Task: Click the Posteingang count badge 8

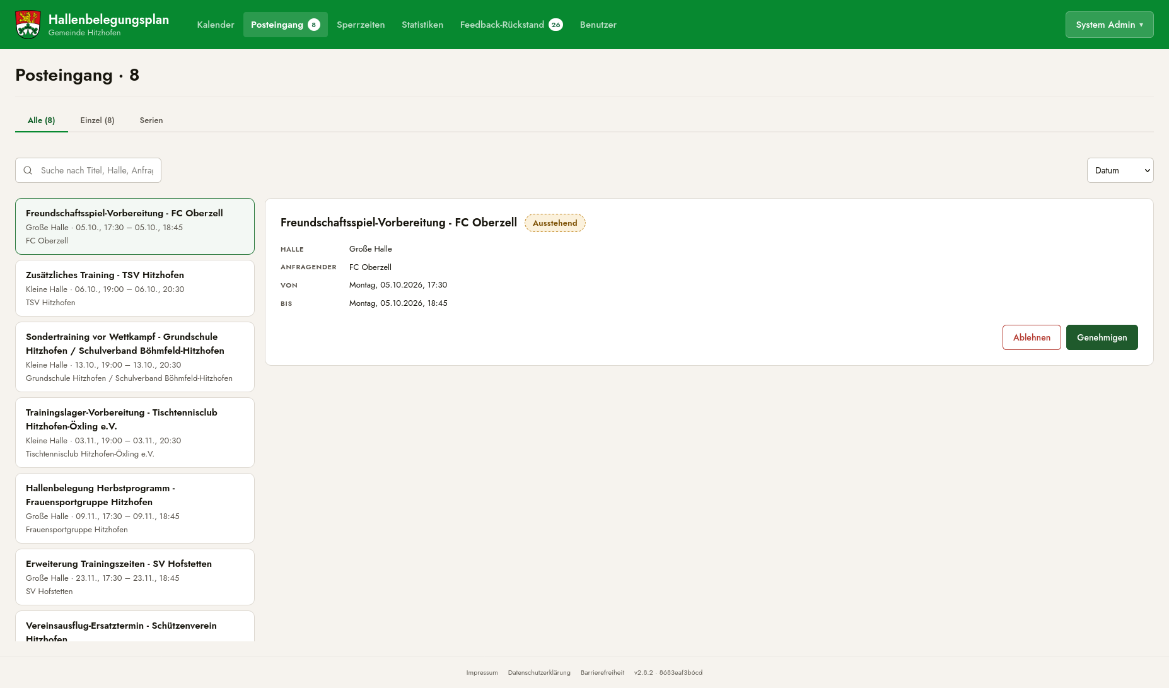Action: point(314,25)
